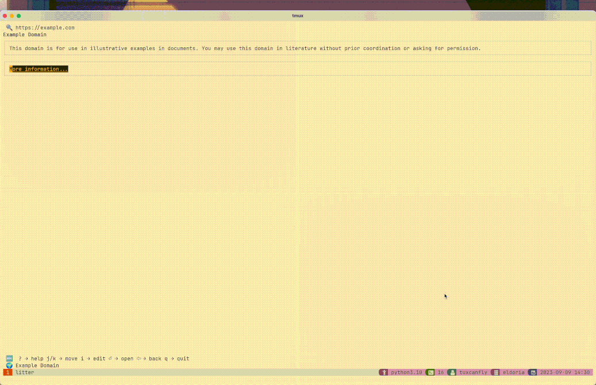Viewport: 596px width, 385px height.
Task: Click the Example Domain page heading
Action: pos(25,34)
